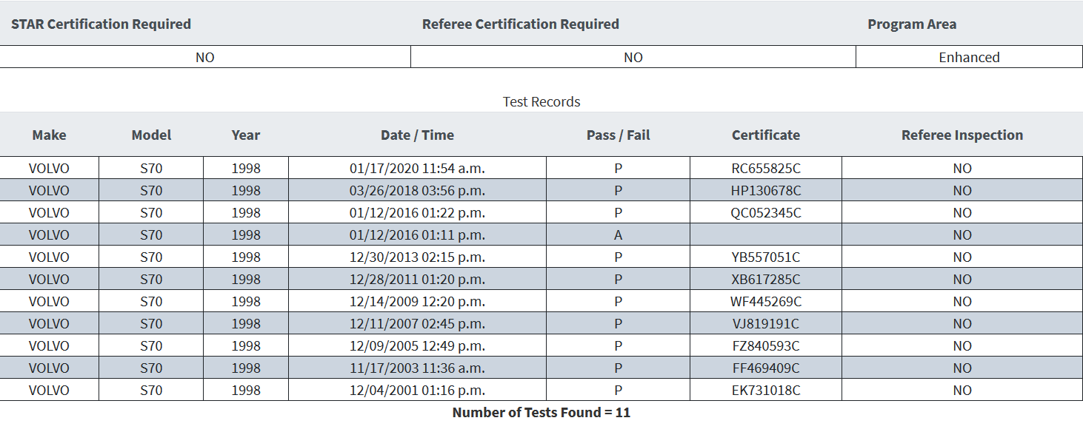Image resolution: width=1083 pixels, height=432 pixels.
Task: Click the 'A' pass/fail result cell
Action: point(618,234)
